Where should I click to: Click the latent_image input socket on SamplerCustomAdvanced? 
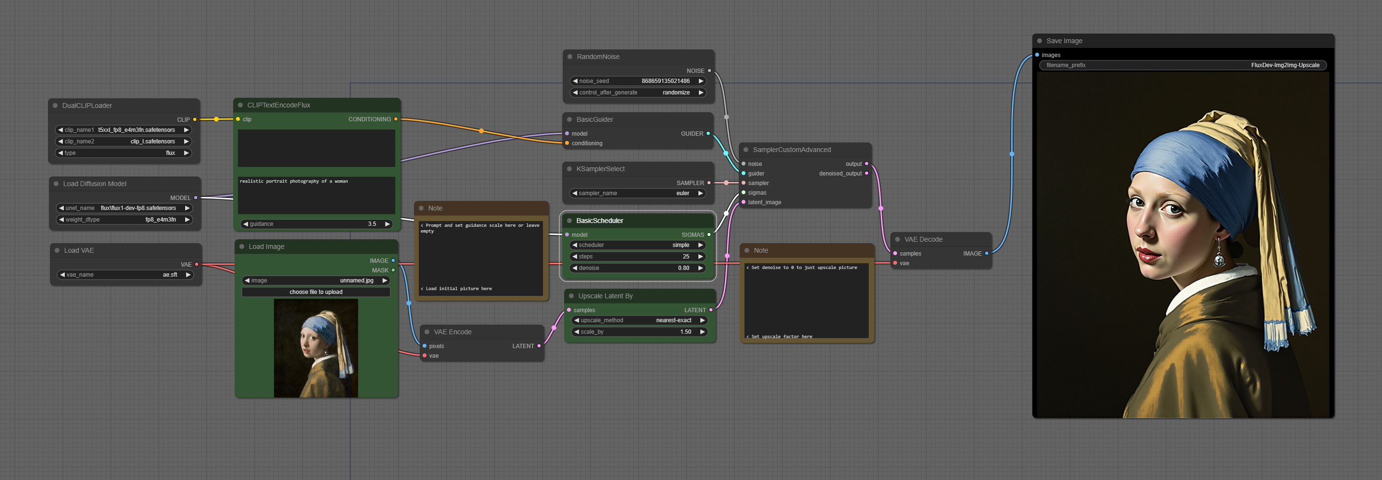point(744,202)
